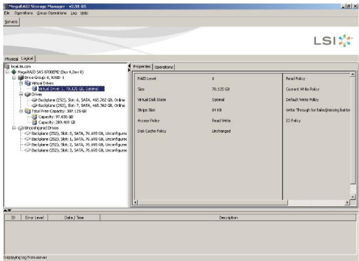Click the left arrow on the pane splitter
Image resolution: width=359 pixels, height=261 pixels.
pyautogui.click(x=129, y=66)
